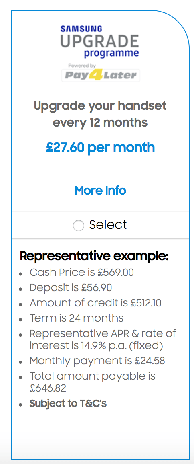The height and width of the screenshot is (464, 194).
Task: Click the 'every 12 months' heading line
Action: 100,122
